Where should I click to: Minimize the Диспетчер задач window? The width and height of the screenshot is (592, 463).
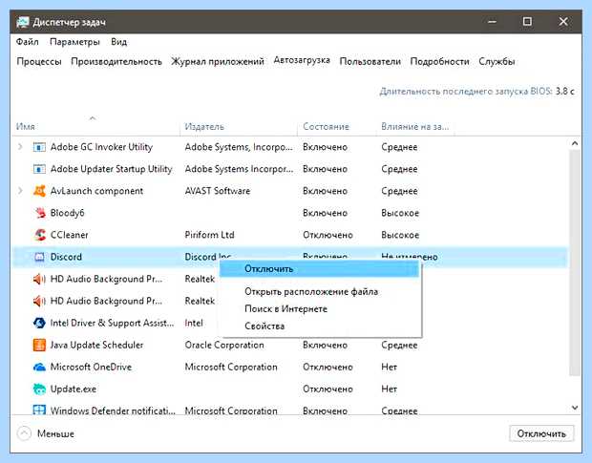[492, 22]
